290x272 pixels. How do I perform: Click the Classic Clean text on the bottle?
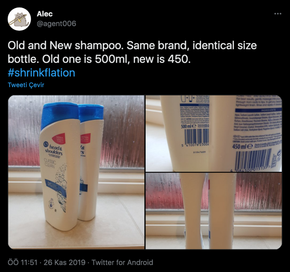[50, 164]
